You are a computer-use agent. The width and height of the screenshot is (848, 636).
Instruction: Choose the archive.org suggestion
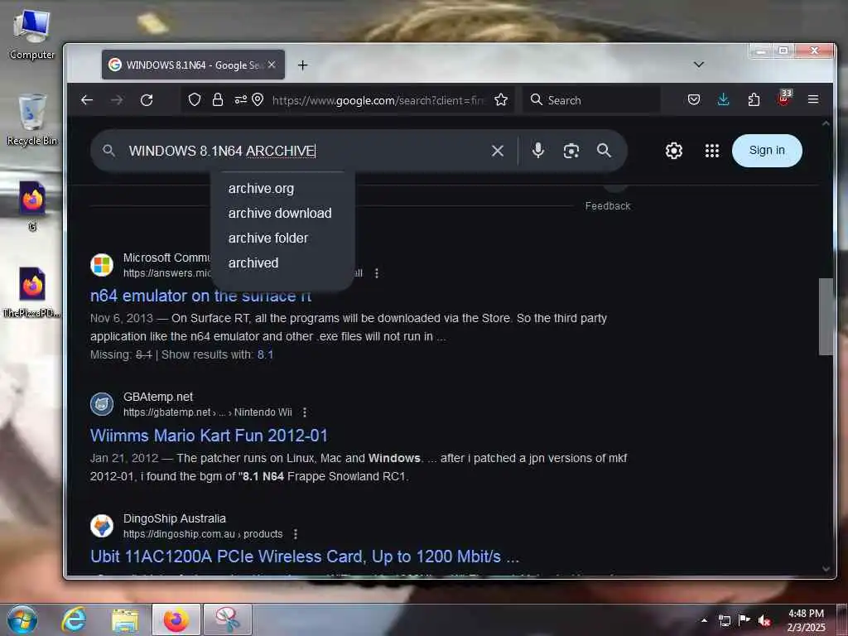pos(261,188)
